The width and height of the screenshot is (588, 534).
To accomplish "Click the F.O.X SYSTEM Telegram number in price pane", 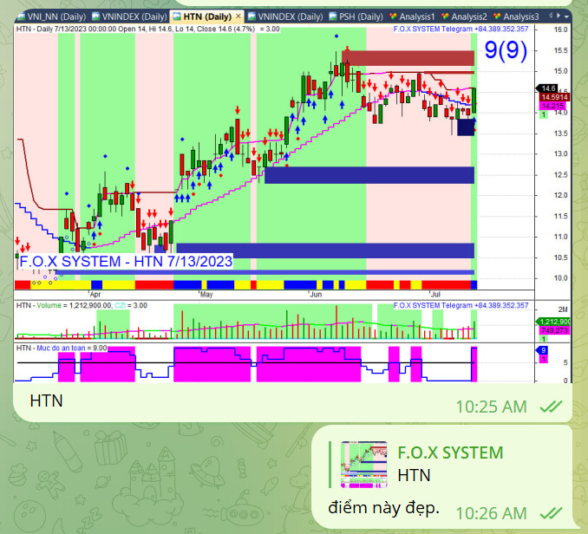I will [x=461, y=29].
